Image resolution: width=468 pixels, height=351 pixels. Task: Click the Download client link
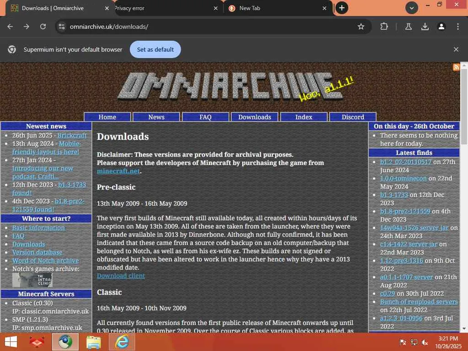click(x=121, y=276)
